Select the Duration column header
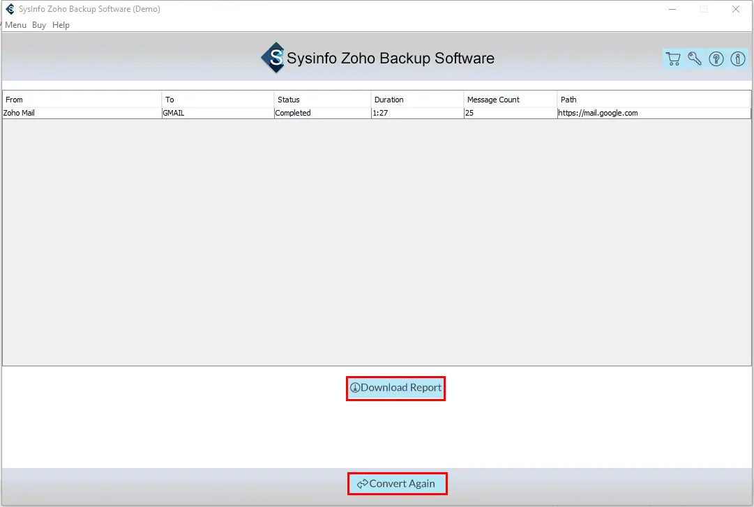The width and height of the screenshot is (754, 507). point(417,100)
